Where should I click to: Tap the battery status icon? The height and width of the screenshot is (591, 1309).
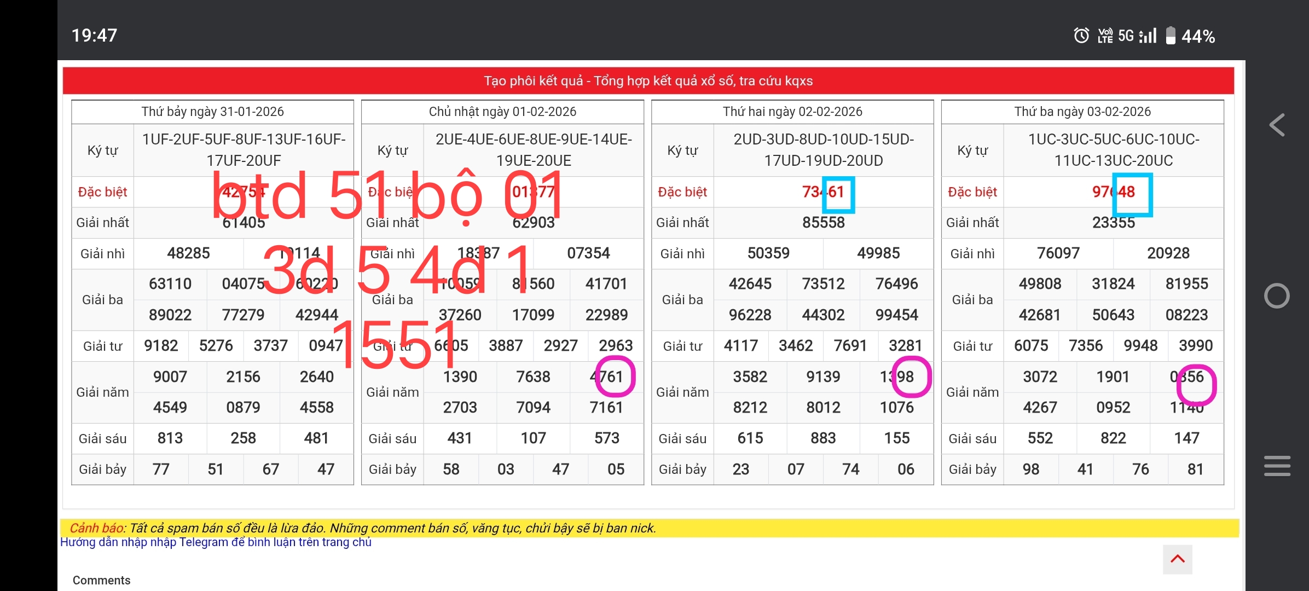(x=1171, y=36)
